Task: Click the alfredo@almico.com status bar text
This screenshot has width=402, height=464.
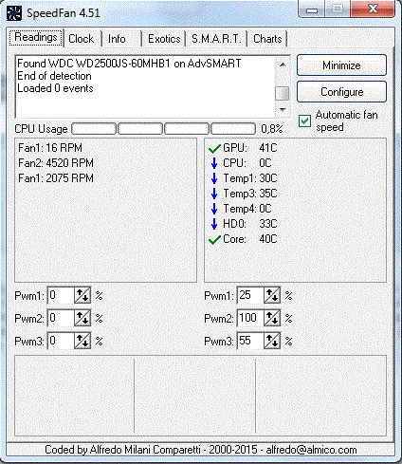Action: coord(311,450)
